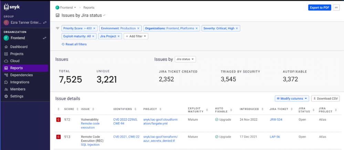Open the filter list icon left of Priority Score
Viewport: 344px width, 150px height.
(x=58, y=28)
